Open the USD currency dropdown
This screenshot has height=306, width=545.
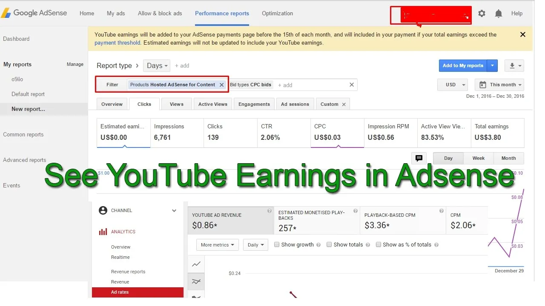pyautogui.click(x=452, y=85)
